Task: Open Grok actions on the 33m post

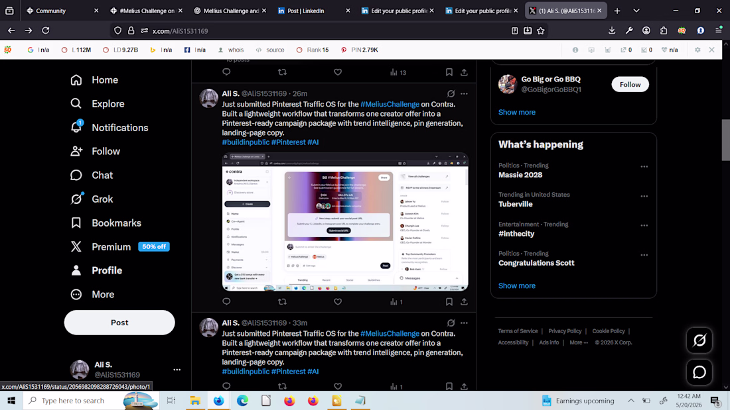Action: [451, 323]
